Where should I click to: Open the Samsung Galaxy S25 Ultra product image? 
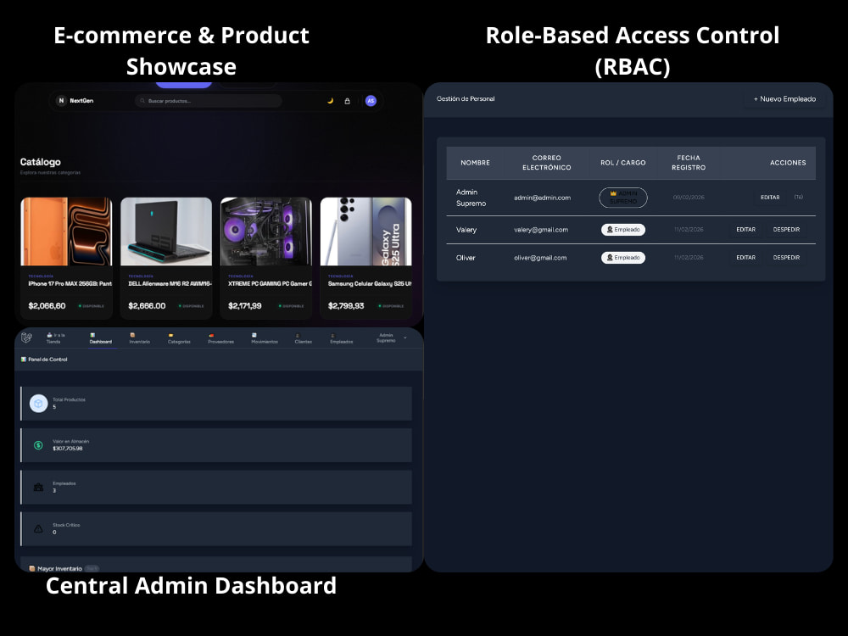coord(366,232)
